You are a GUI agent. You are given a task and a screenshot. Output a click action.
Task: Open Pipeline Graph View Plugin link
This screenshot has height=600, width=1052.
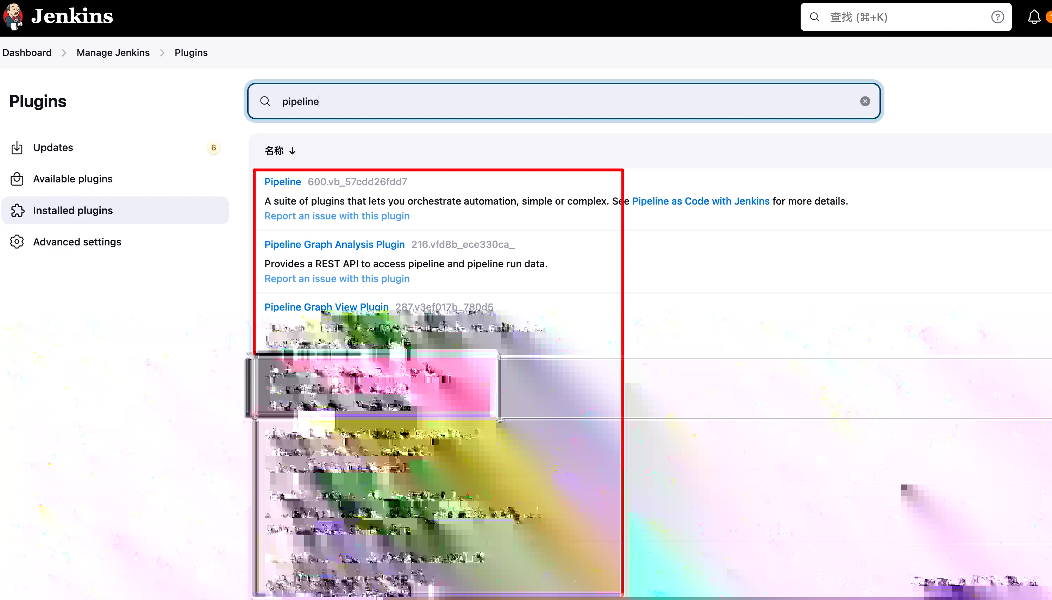pyautogui.click(x=327, y=307)
